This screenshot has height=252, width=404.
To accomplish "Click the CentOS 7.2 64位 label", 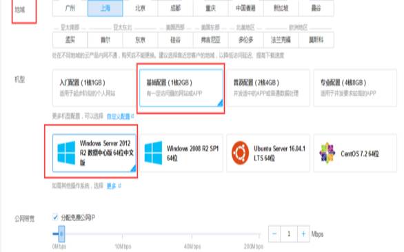I will (360, 154).
